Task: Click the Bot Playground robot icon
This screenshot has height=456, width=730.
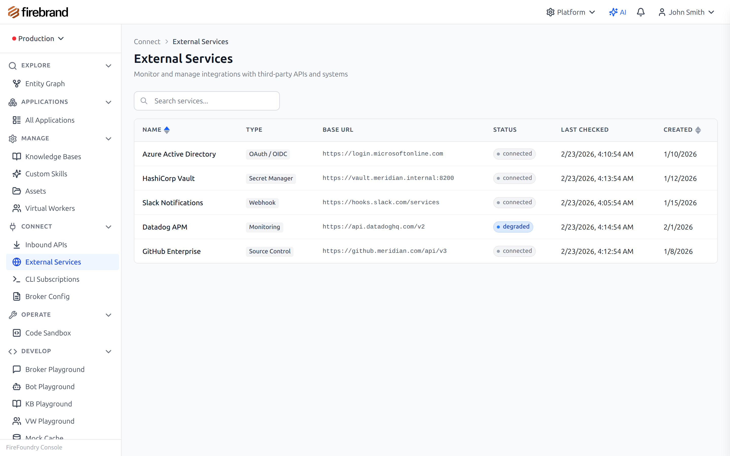Action: 16,386
